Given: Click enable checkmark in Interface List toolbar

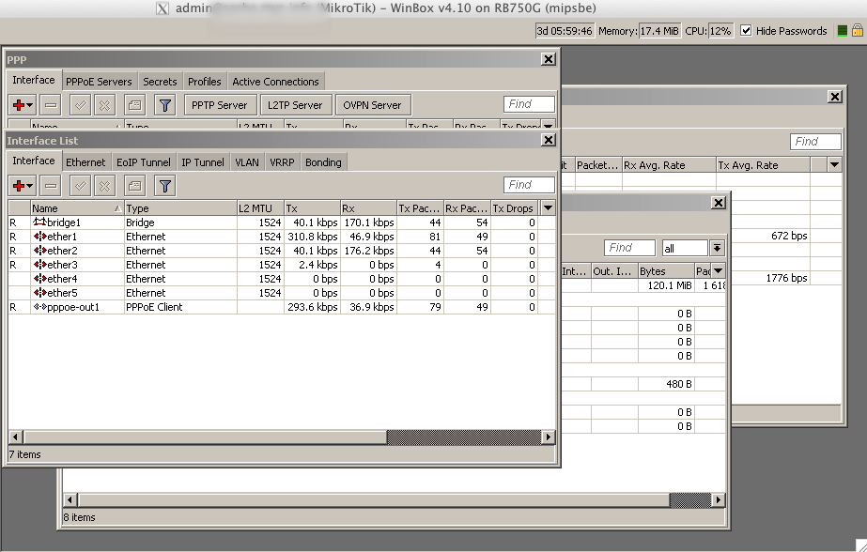Looking at the screenshot, I should [x=80, y=186].
